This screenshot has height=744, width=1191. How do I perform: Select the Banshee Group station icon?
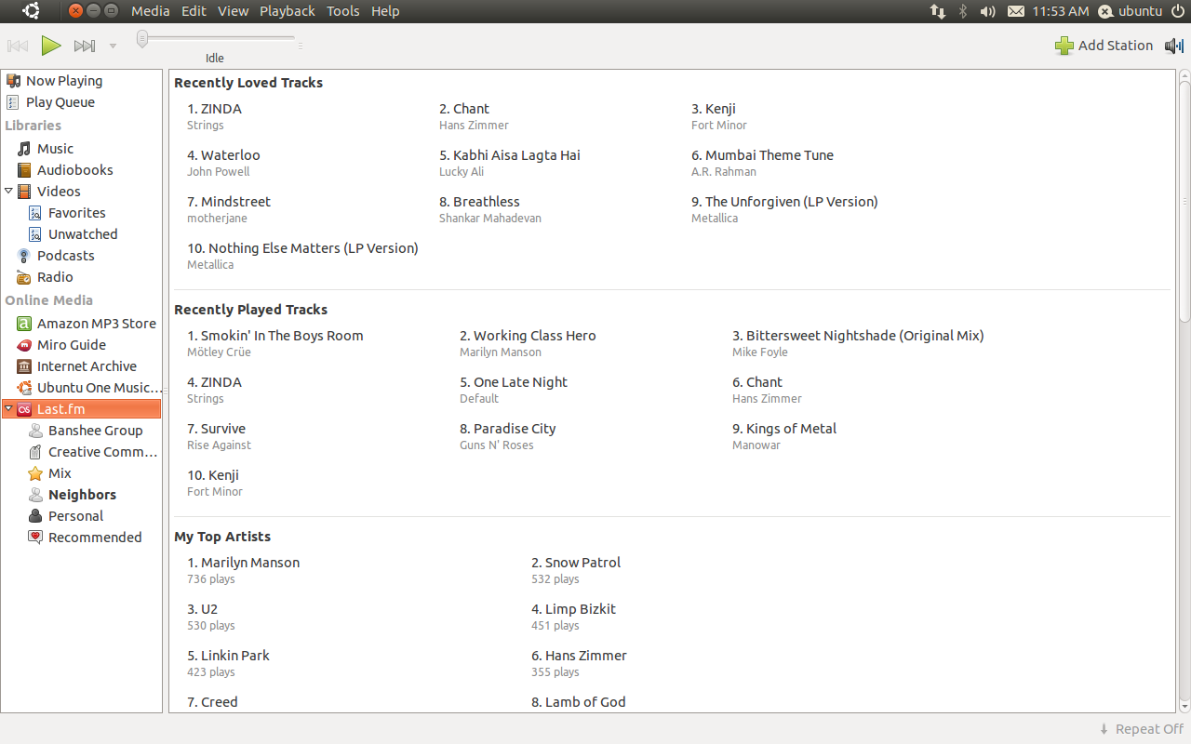click(35, 431)
